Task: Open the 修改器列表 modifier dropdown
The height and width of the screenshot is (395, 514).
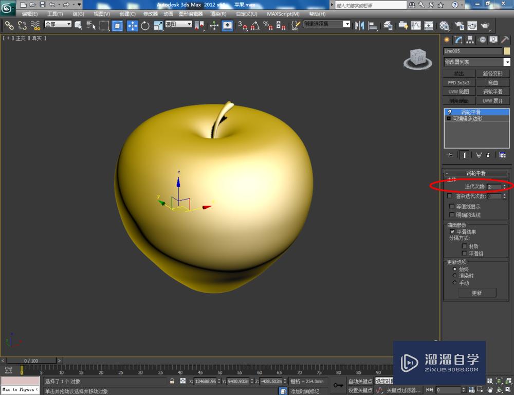Action: pos(507,62)
